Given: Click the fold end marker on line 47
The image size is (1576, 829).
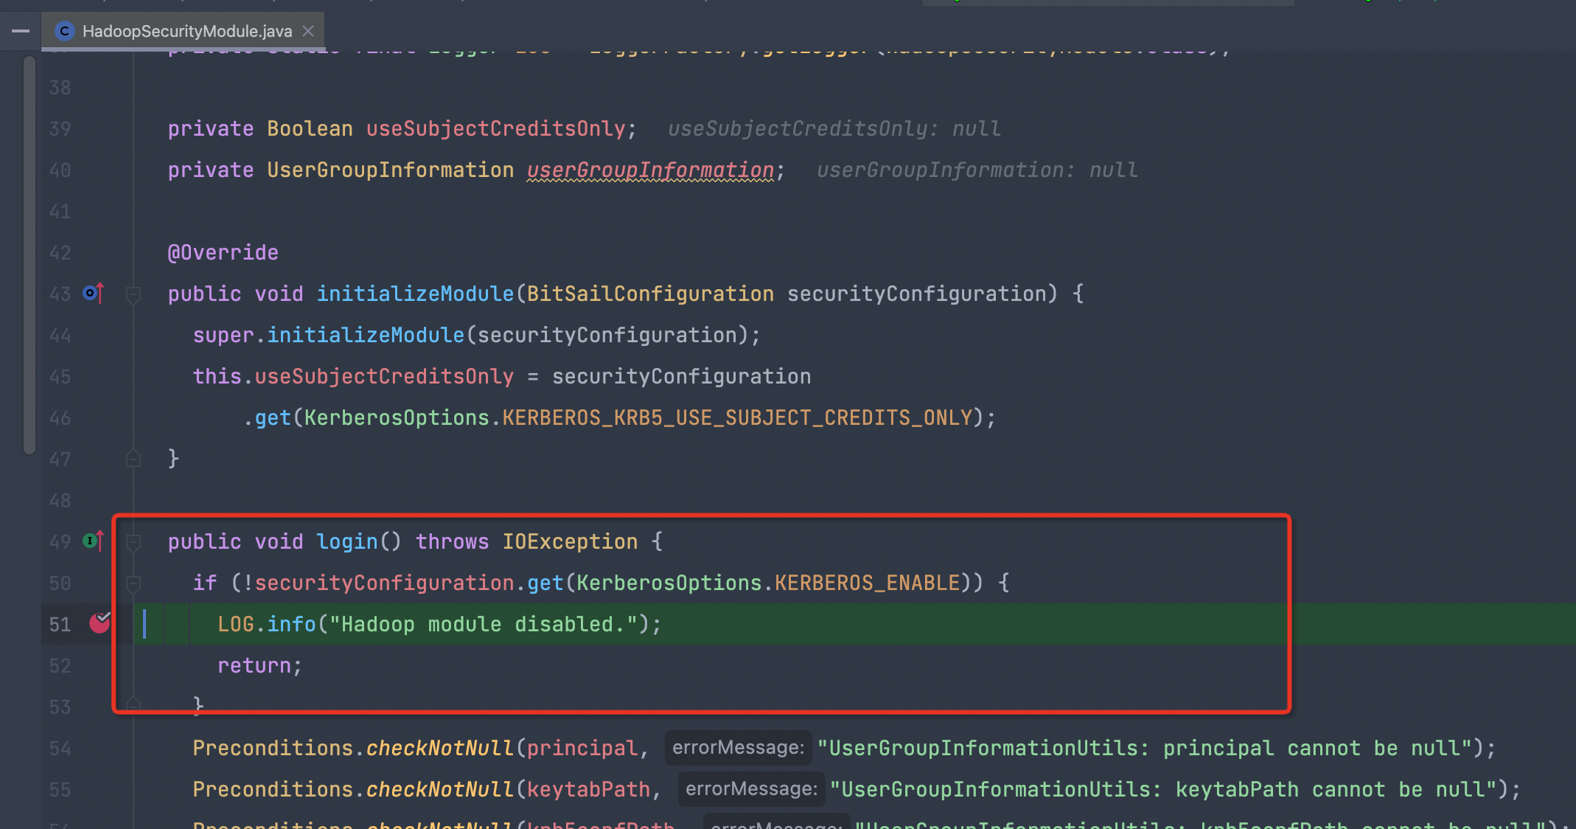Looking at the screenshot, I should 133,459.
